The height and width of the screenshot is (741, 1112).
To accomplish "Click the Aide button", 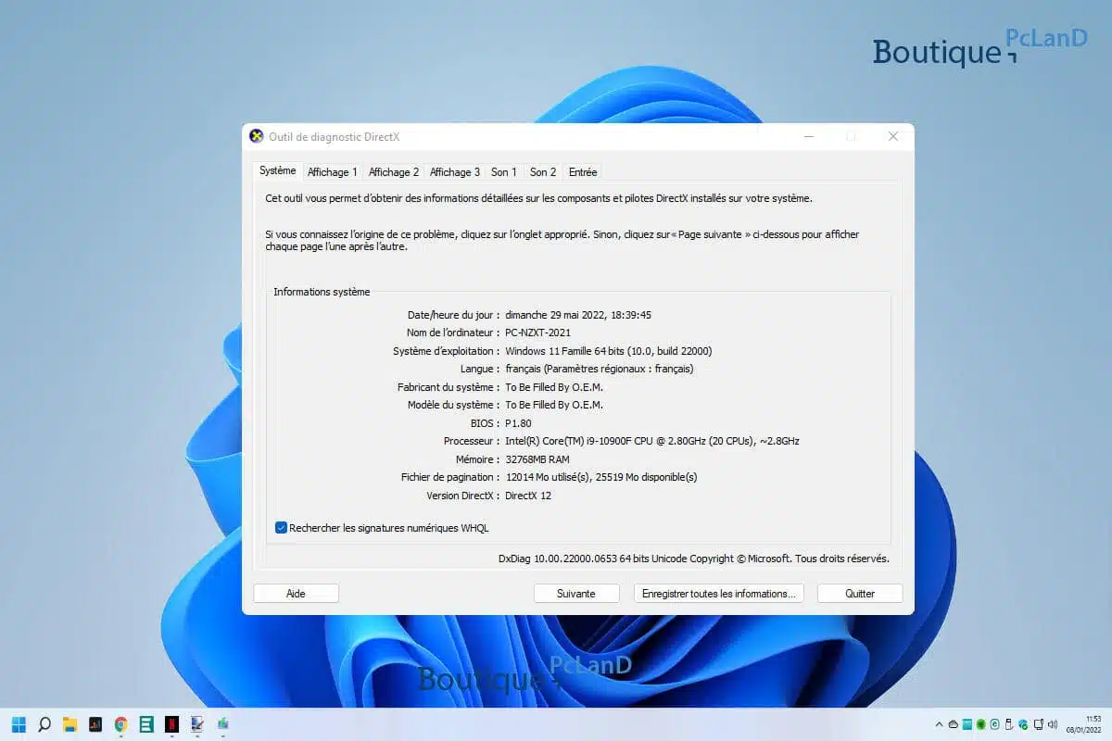I will click(296, 594).
